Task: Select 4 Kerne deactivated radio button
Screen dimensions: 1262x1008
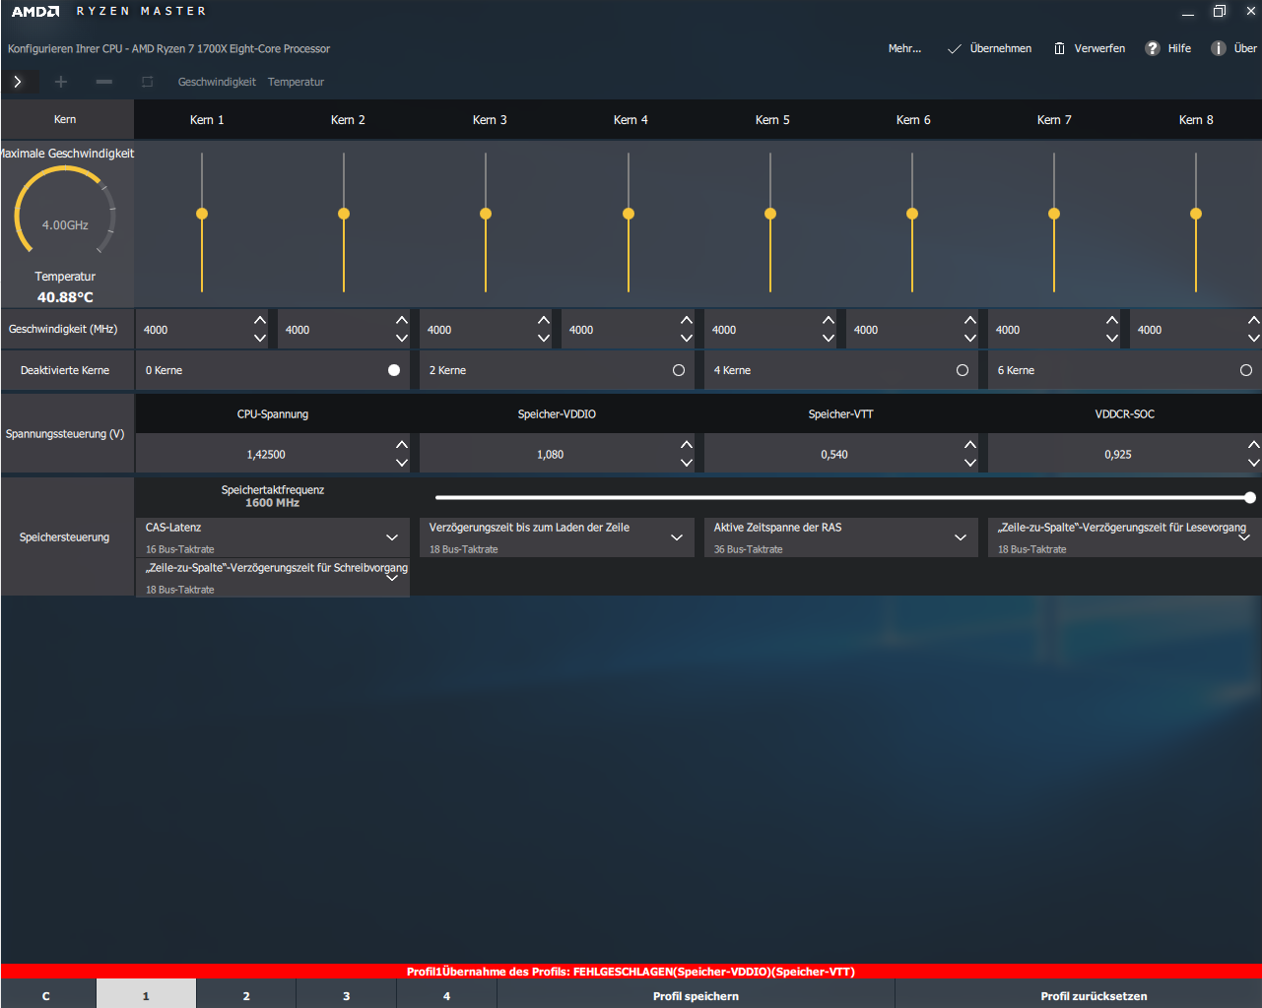Action: 963,370
